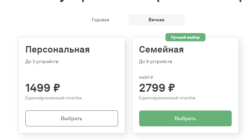
Task: Click empty space right of the 4497 old price
Action: coord(194,77)
